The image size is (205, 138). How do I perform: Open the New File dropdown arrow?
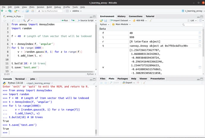click(6, 11)
